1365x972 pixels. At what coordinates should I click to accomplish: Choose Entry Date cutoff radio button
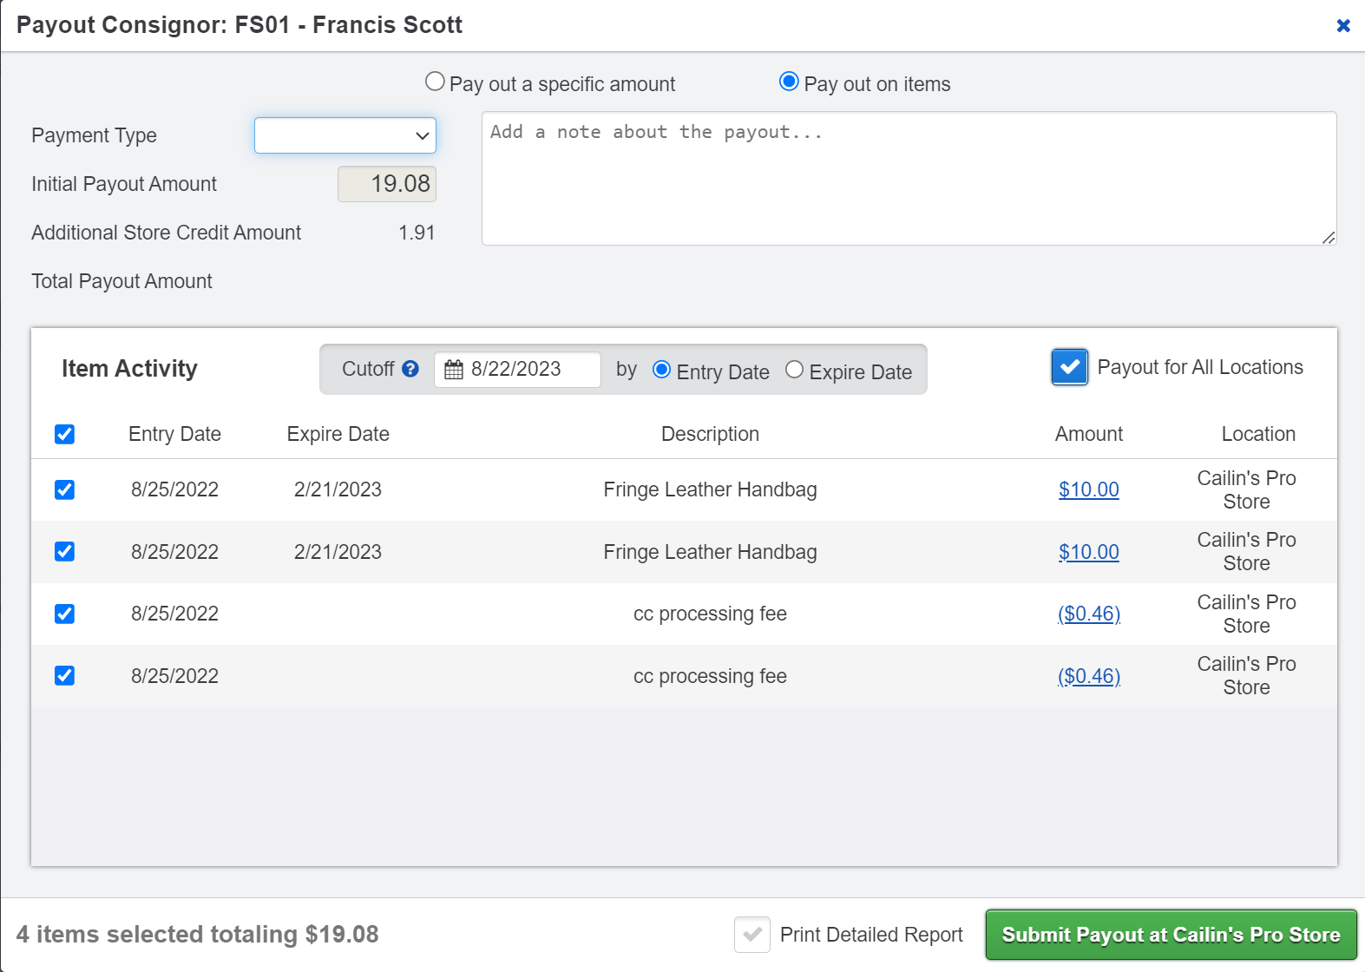click(661, 370)
